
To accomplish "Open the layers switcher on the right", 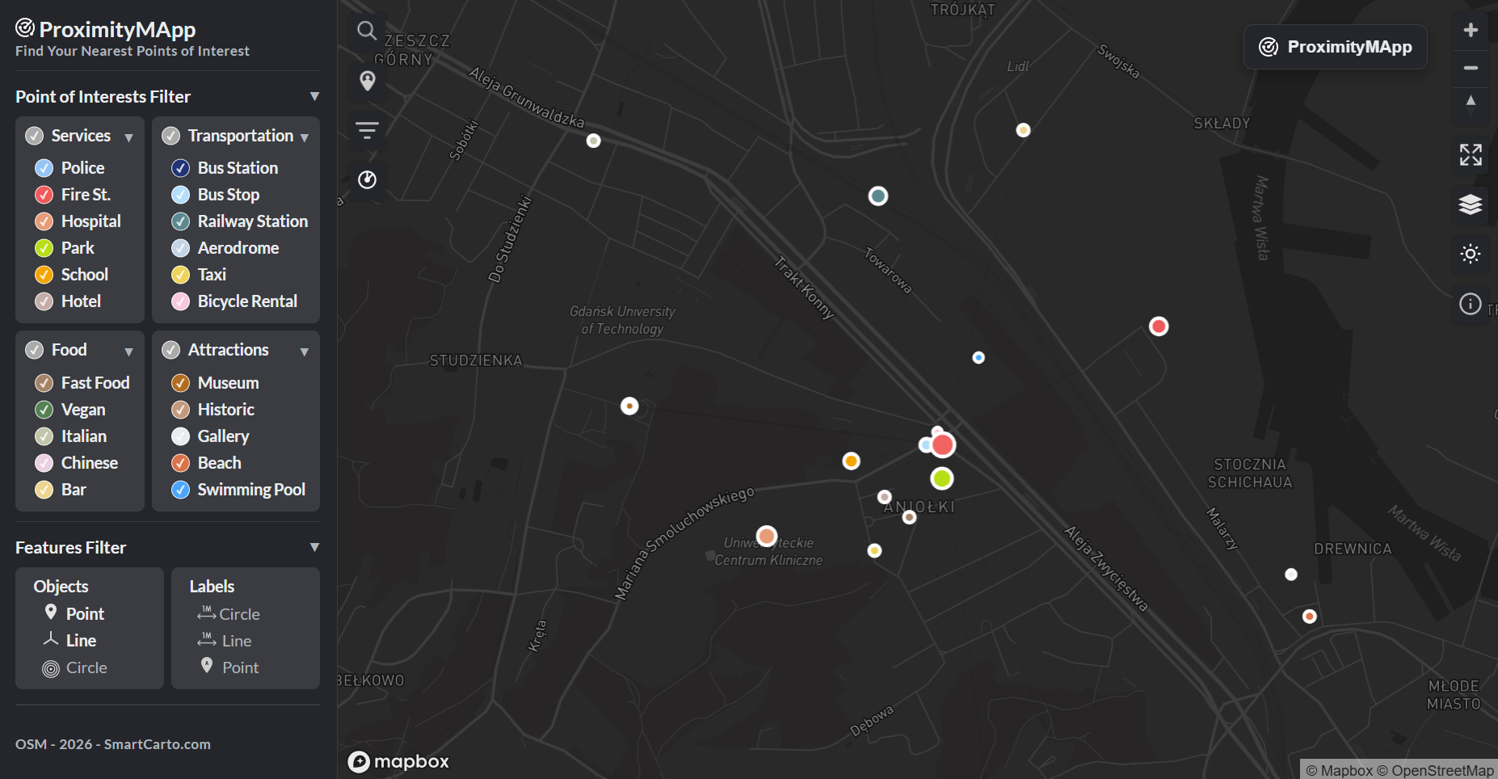I will click(x=1471, y=205).
